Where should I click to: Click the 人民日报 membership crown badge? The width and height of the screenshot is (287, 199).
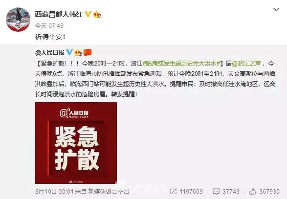click(78, 52)
